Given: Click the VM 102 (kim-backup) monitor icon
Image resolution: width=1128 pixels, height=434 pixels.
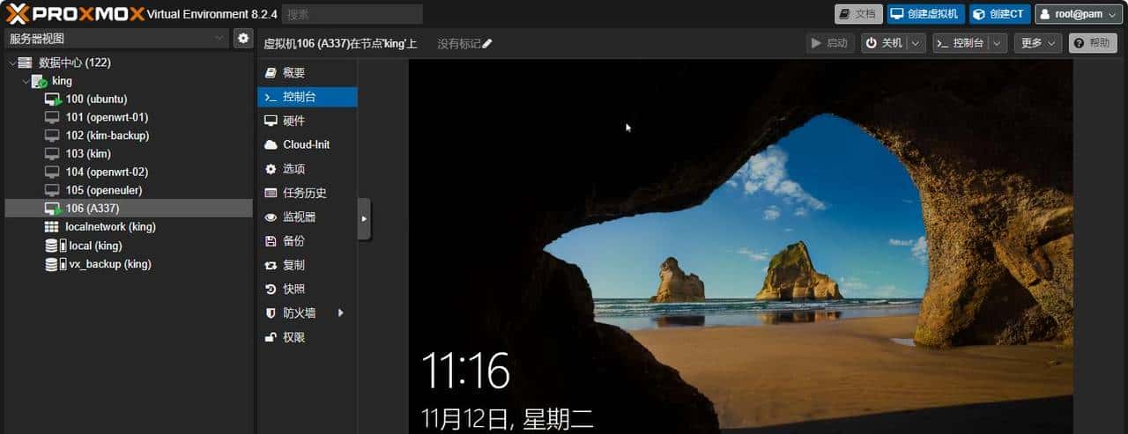Looking at the screenshot, I should (x=53, y=136).
